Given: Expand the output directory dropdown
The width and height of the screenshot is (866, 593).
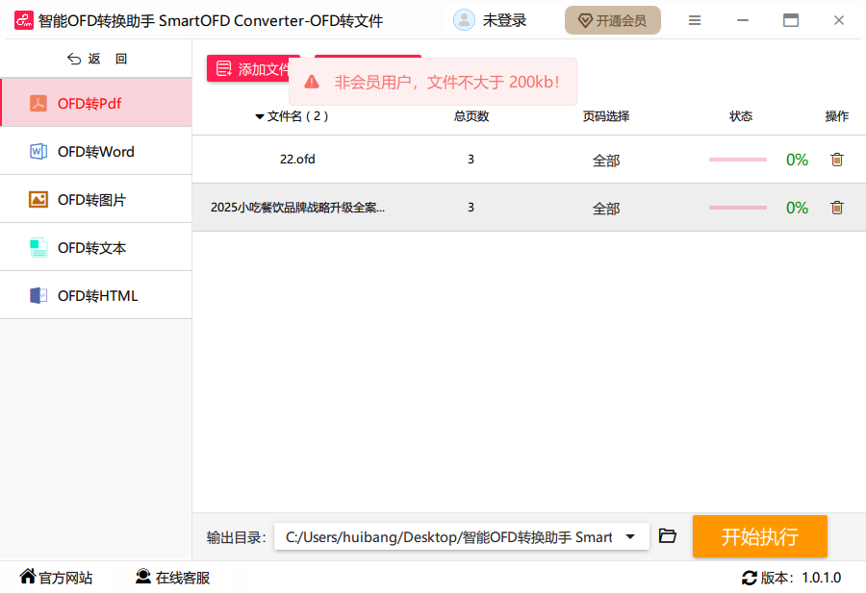Looking at the screenshot, I should coord(630,537).
